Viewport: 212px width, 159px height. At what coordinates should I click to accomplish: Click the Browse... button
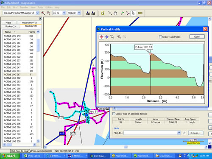point(195,133)
